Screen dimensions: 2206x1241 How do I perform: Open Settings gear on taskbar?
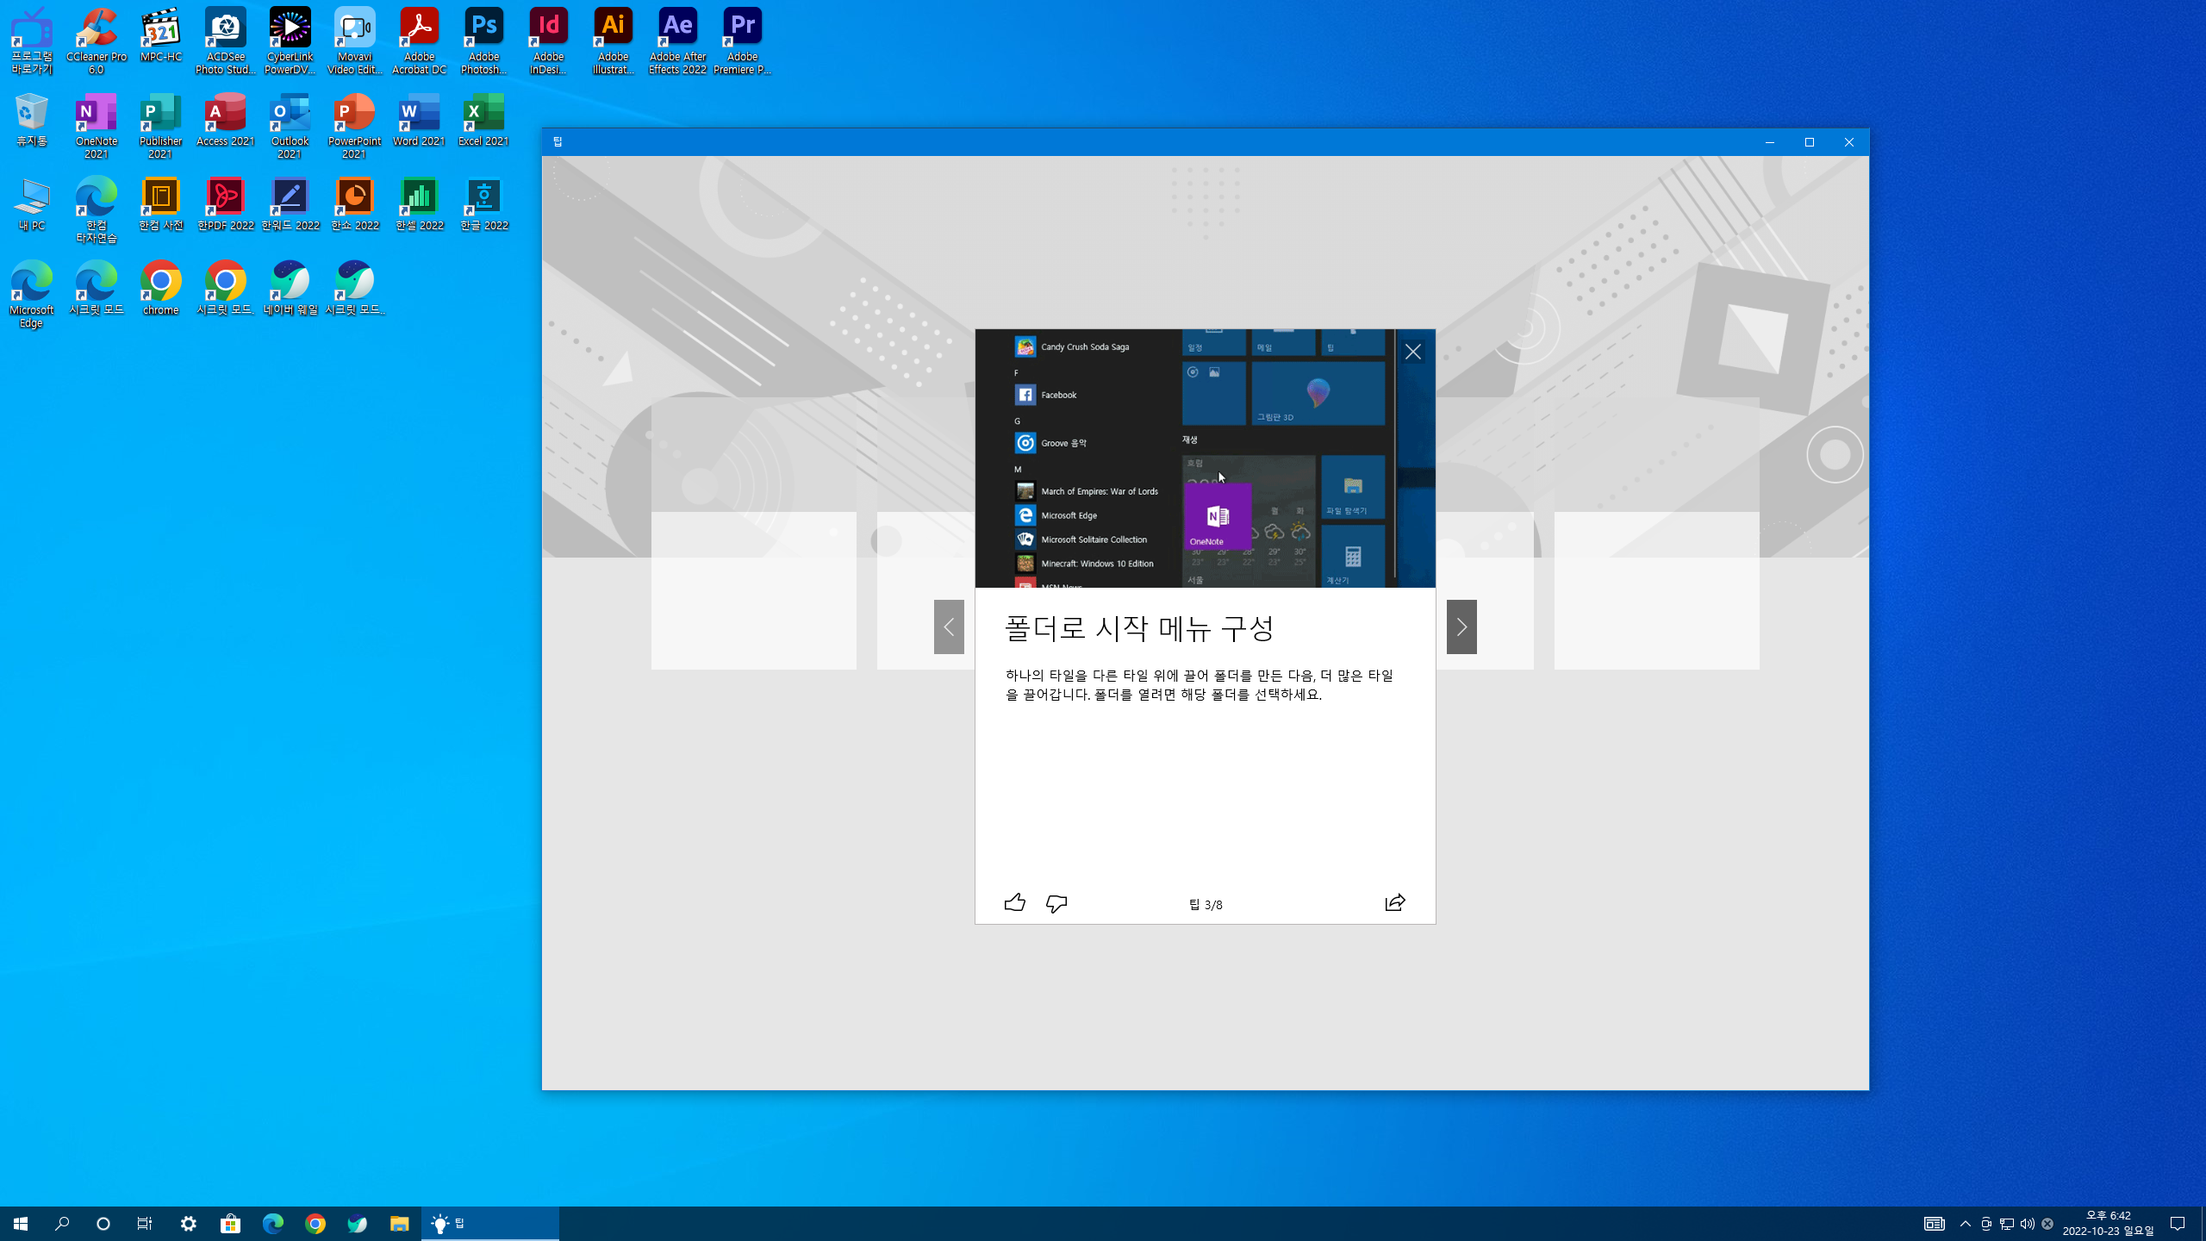click(189, 1224)
